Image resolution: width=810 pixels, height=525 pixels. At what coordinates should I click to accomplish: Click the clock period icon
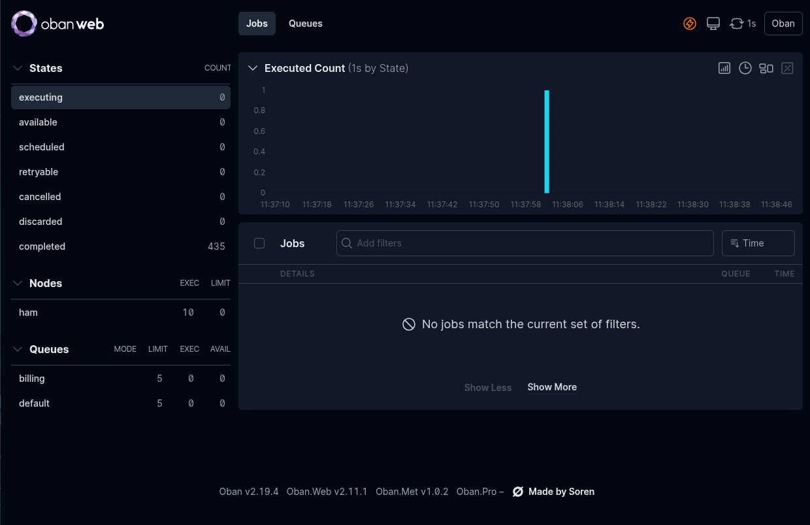coord(745,68)
